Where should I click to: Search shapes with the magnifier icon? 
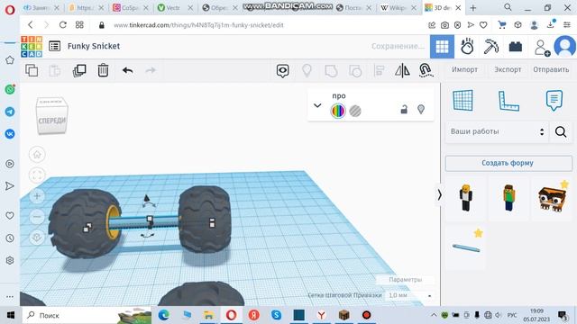[561, 132]
